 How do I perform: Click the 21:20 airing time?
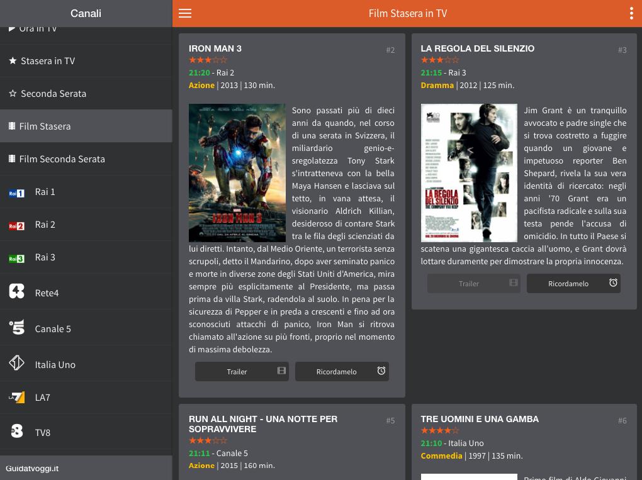(x=200, y=72)
